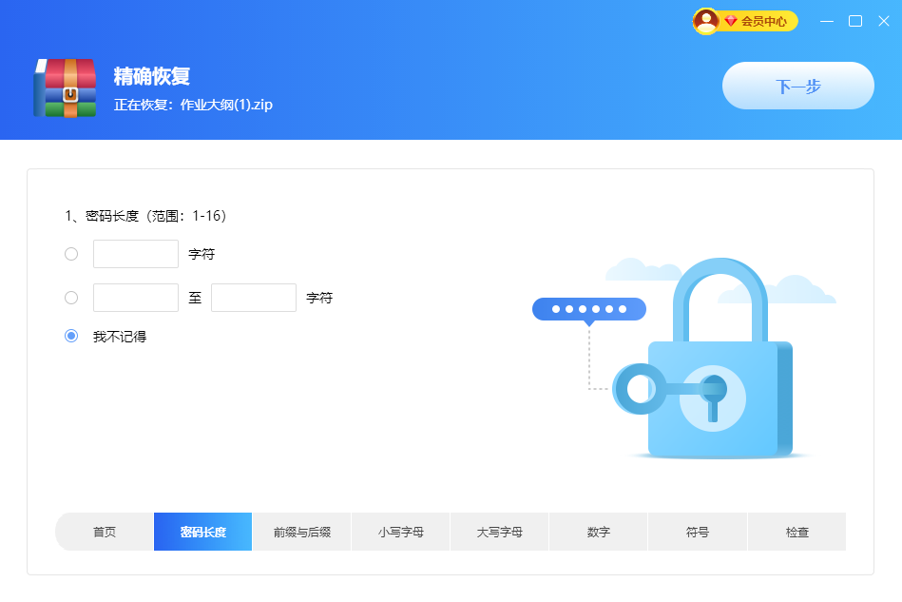Switch to the 数字 tab
This screenshot has width=902, height=602.
tap(598, 532)
